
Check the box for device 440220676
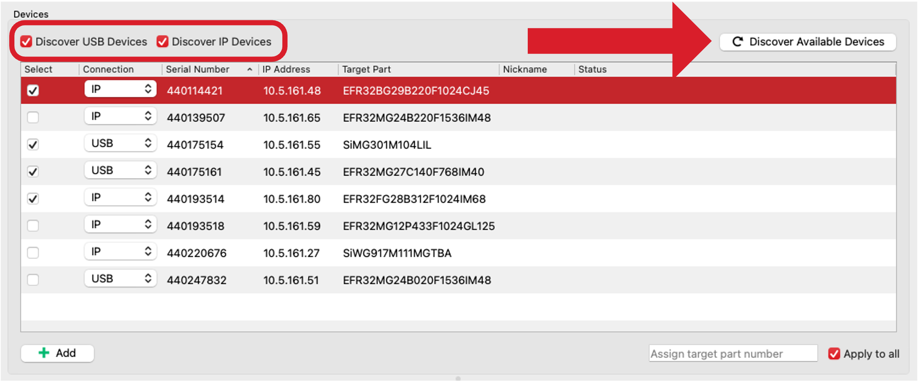(33, 253)
